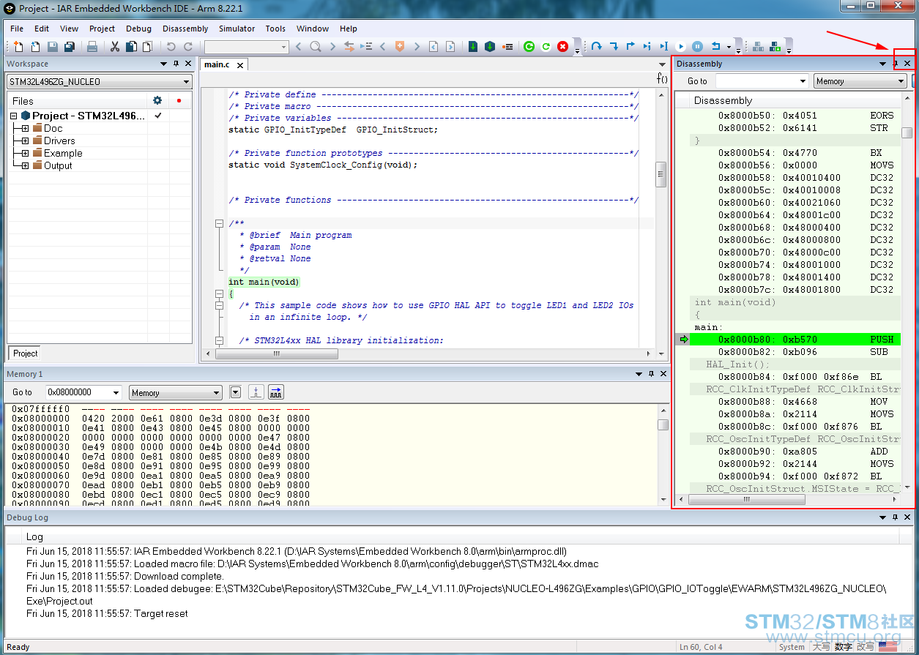The height and width of the screenshot is (655, 919).
Task: Pin the Workspace panel
Action: pyautogui.click(x=176, y=64)
